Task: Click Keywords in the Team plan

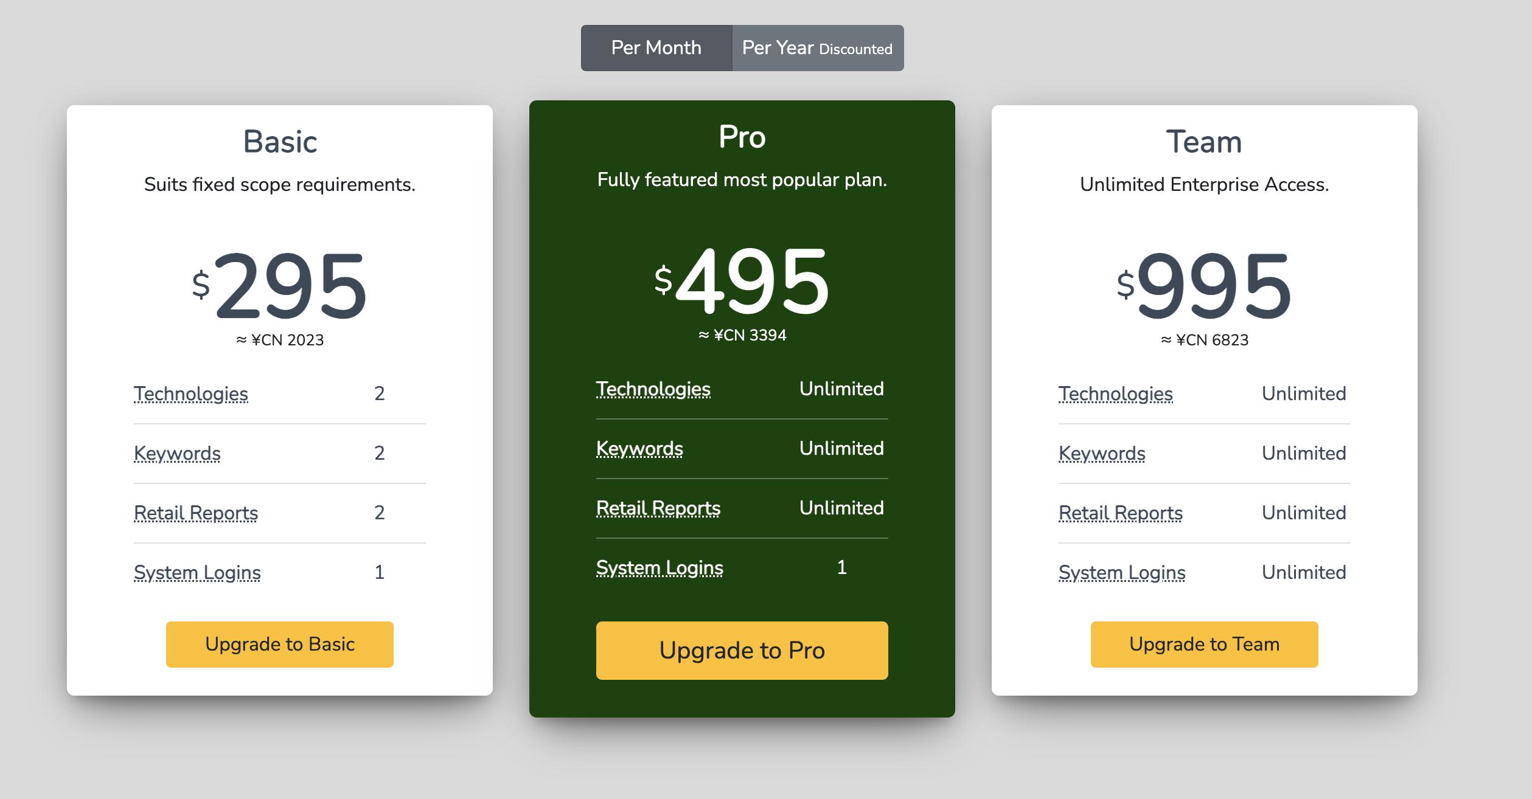Action: tap(1102, 453)
